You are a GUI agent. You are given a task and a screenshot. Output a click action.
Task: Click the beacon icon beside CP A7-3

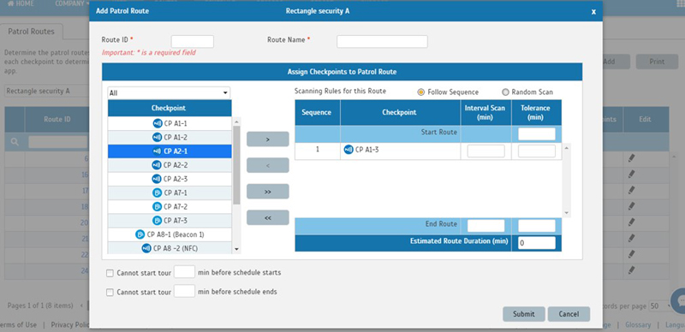[158, 221]
